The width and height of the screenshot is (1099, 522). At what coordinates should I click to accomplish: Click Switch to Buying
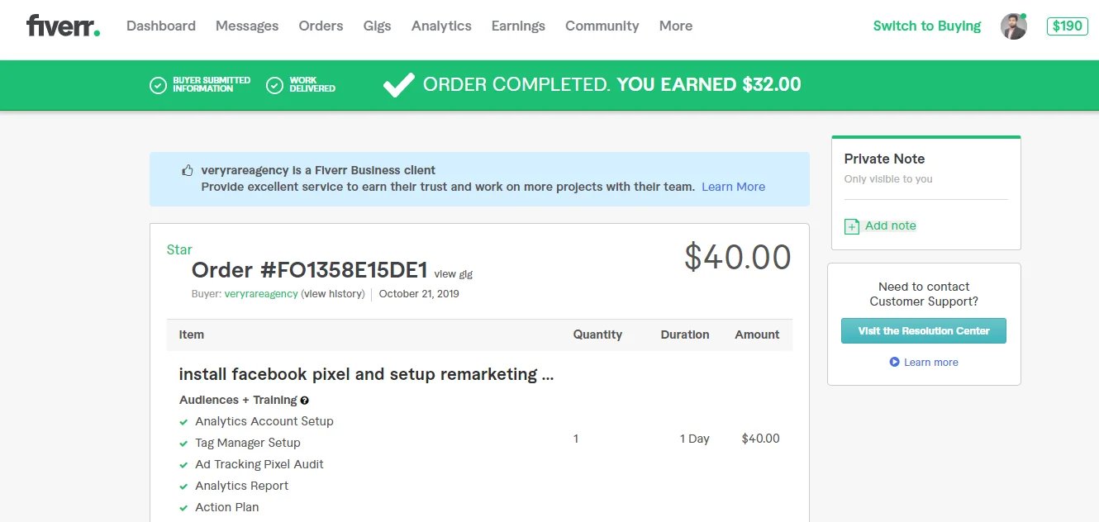click(x=926, y=26)
